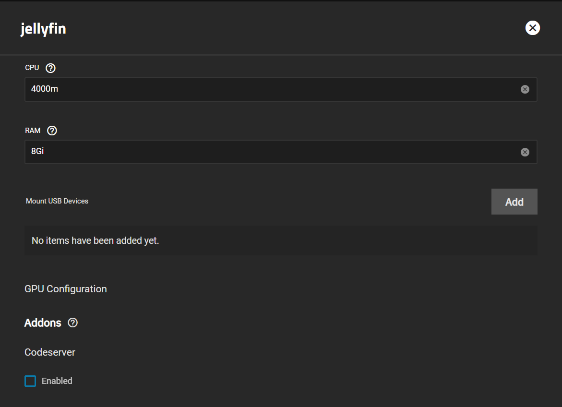
Task: Click the jellyfin panel title
Action: click(43, 29)
